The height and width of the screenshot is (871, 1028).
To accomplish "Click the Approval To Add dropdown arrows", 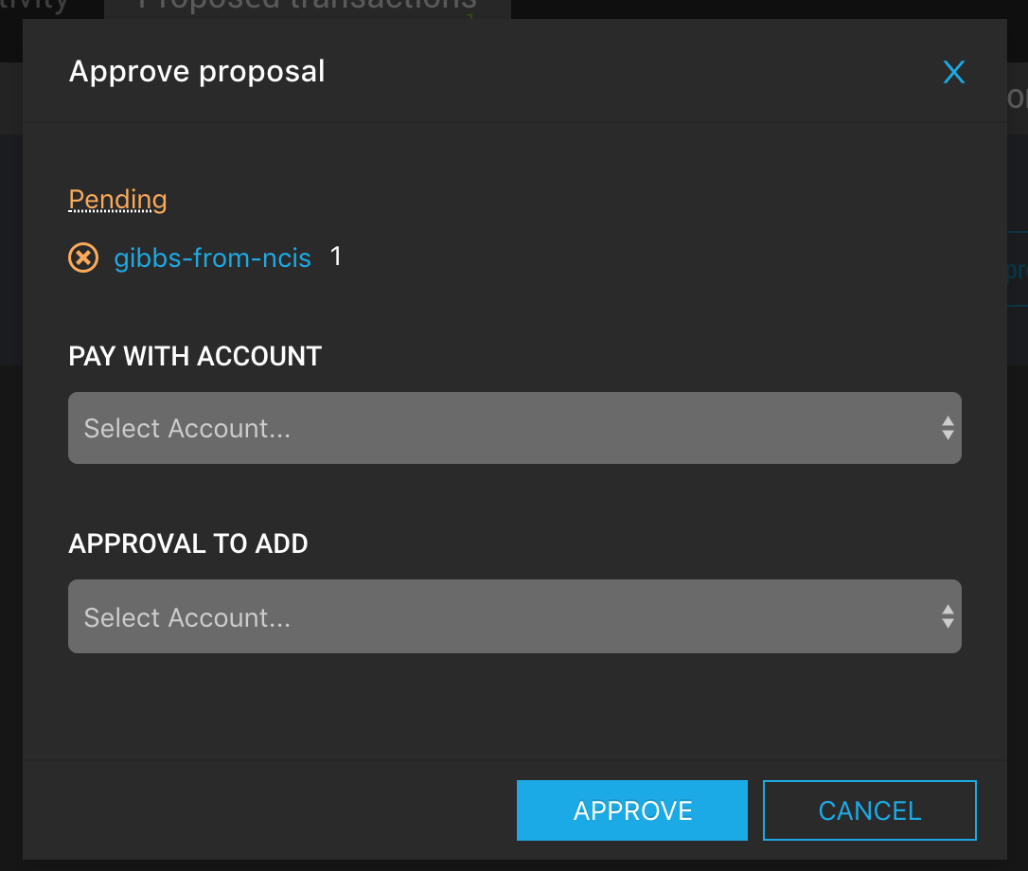I will pos(948,616).
